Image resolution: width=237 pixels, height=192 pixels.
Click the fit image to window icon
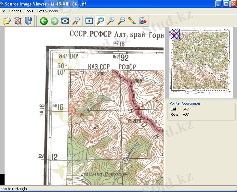click(x=65, y=21)
